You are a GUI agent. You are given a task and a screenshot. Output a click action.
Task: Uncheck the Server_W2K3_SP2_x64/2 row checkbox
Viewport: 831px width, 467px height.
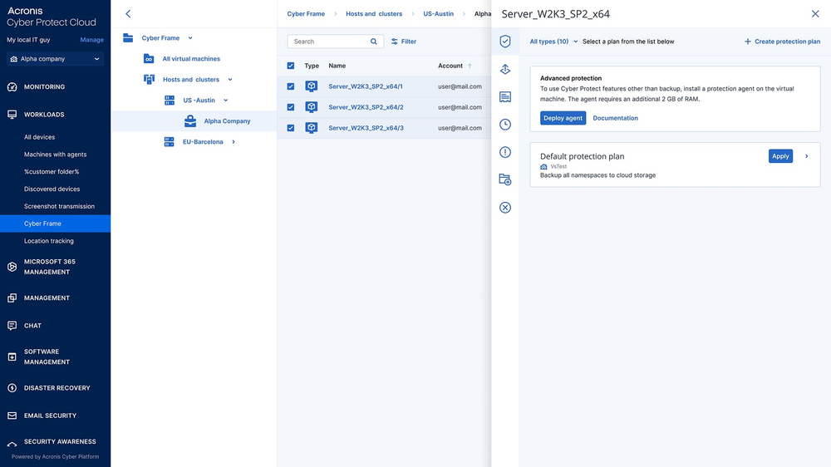pyautogui.click(x=290, y=107)
